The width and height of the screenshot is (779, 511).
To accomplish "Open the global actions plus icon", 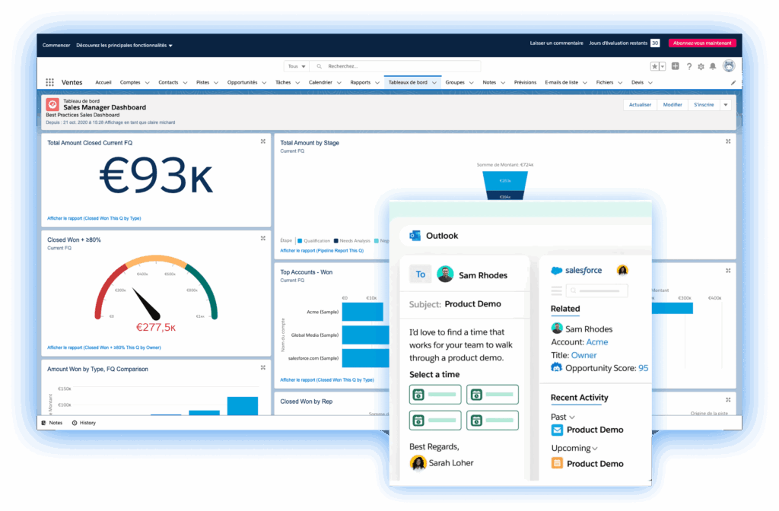I will [676, 66].
